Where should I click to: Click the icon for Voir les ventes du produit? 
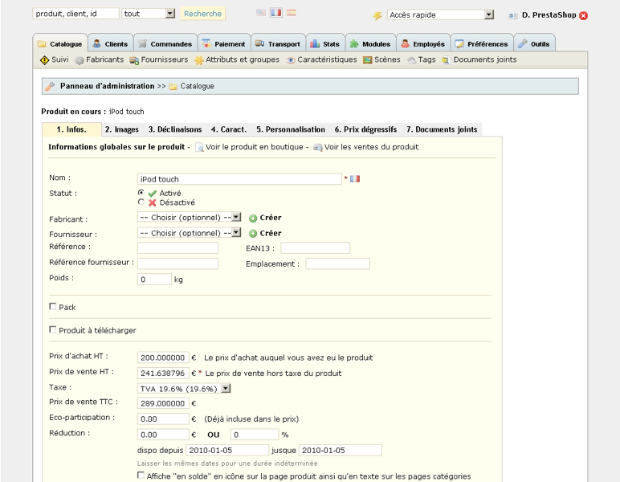[x=318, y=148]
